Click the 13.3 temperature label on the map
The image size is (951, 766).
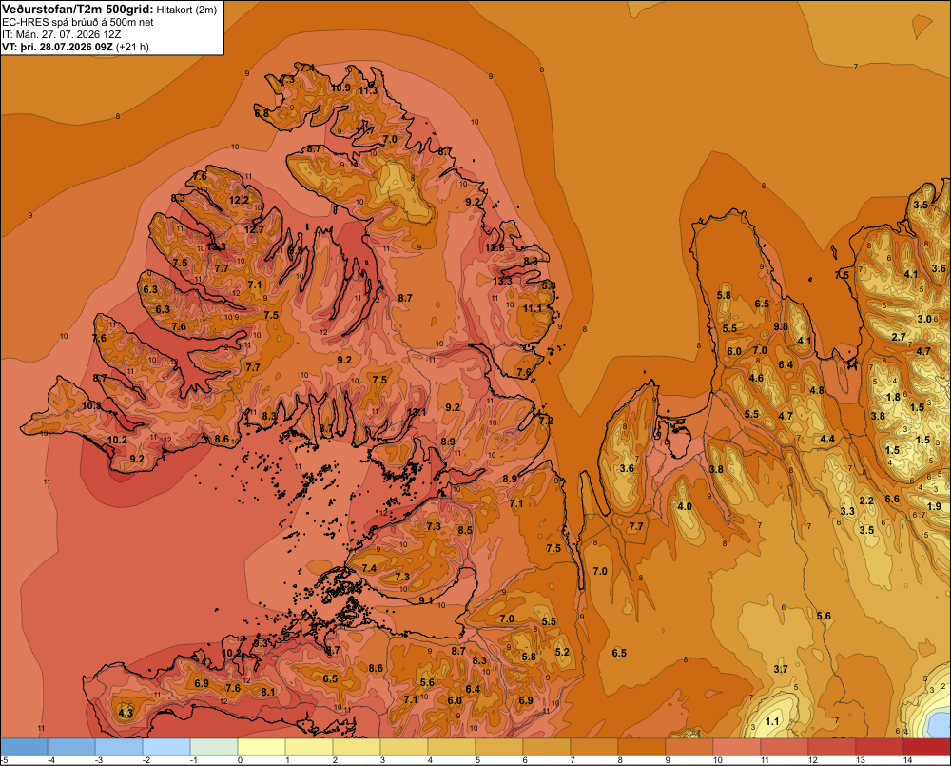point(501,281)
